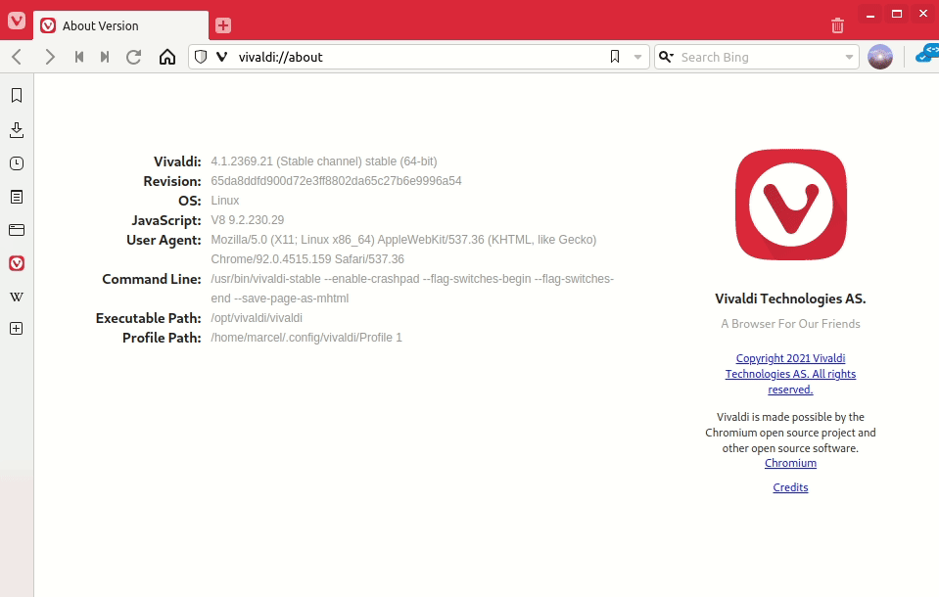
Task: Open the History side panel
Action: 17,163
